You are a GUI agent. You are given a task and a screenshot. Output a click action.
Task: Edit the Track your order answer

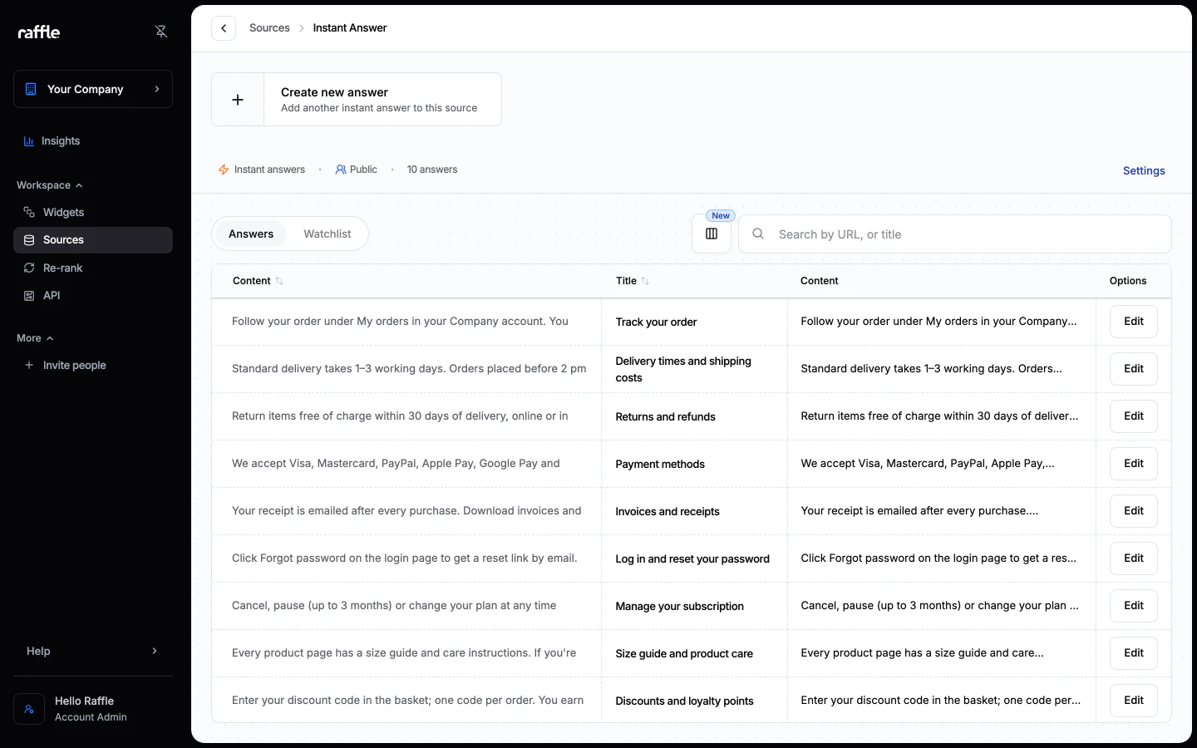coord(1134,322)
